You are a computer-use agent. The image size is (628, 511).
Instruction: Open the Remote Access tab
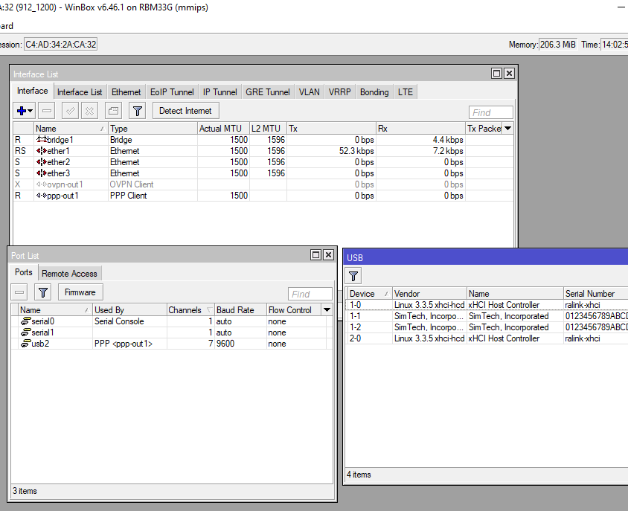[69, 274]
